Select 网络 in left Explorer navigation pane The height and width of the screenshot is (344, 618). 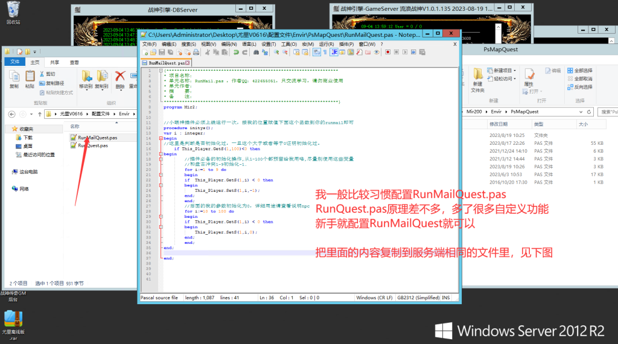coord(20,189)
